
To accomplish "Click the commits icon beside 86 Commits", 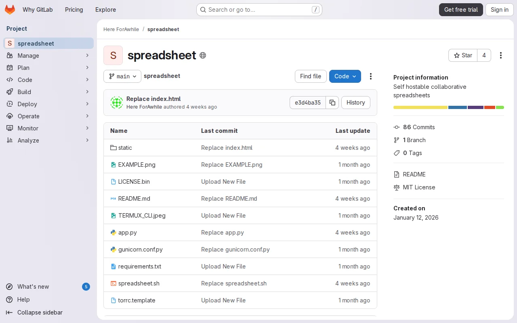I will 397,127.
